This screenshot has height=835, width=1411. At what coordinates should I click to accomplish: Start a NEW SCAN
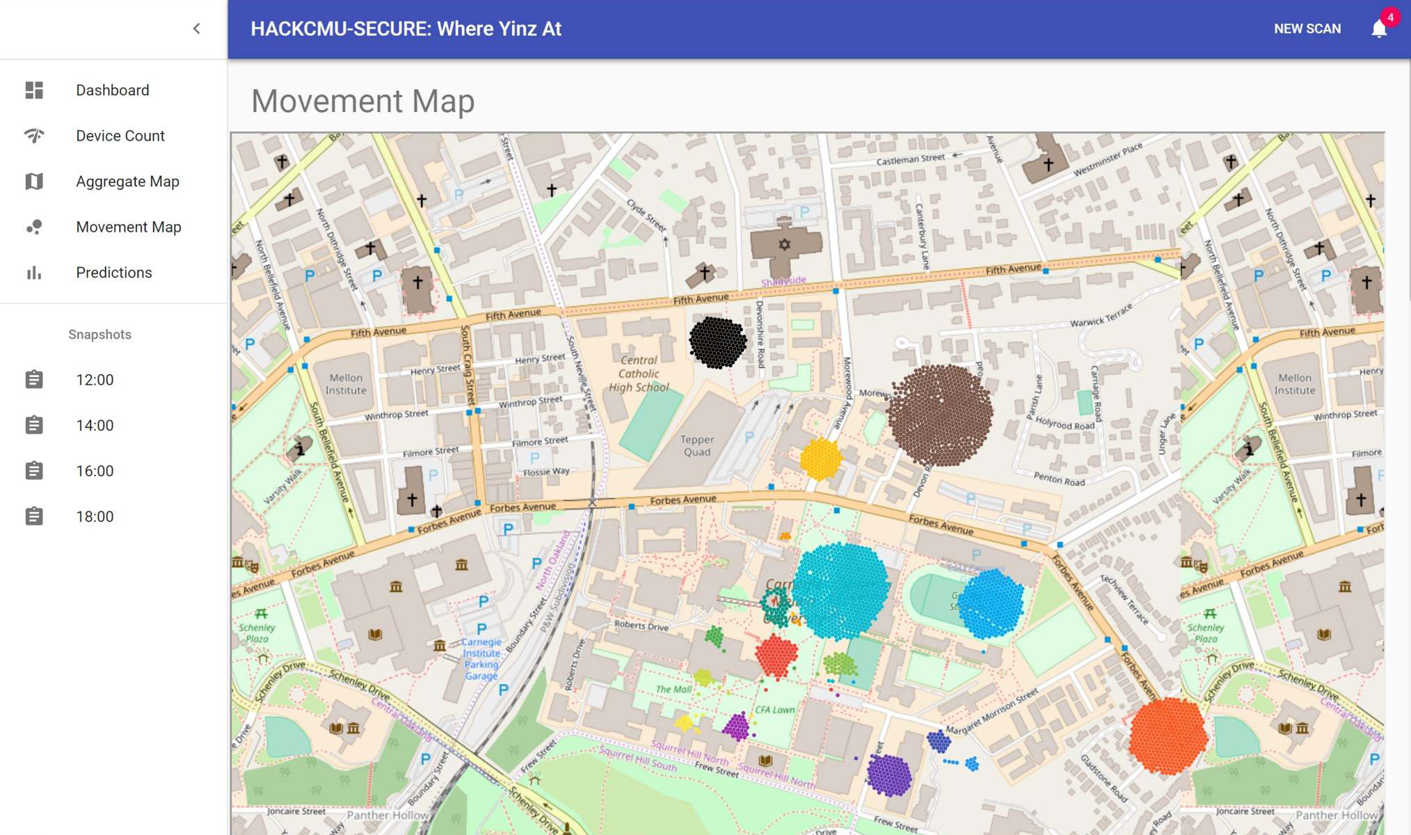(x=1307, y=29)
